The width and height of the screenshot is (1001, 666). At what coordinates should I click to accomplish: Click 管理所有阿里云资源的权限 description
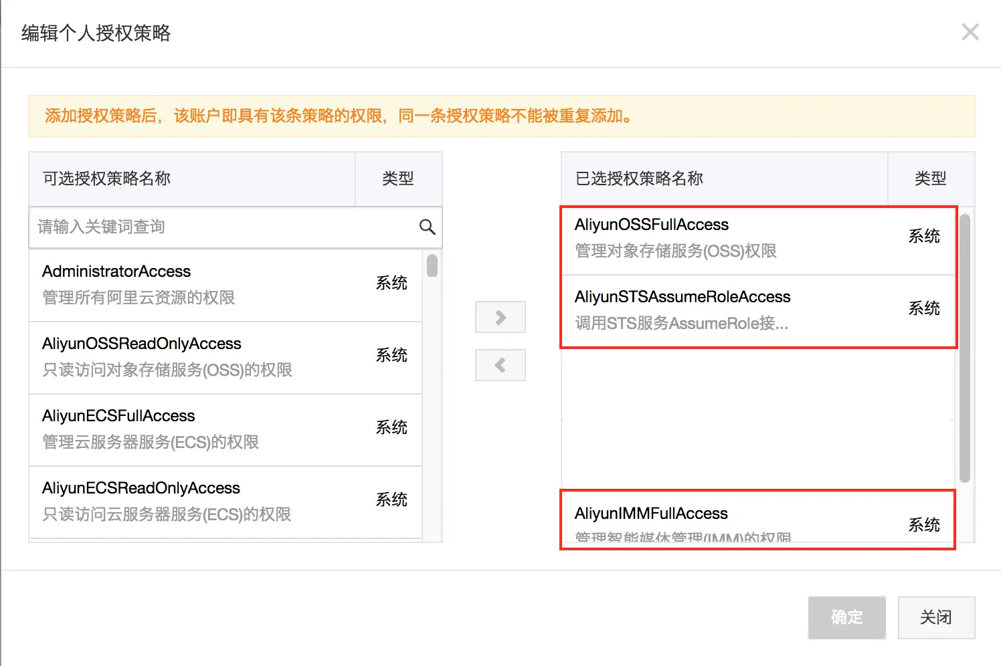(x=139, y=298)
